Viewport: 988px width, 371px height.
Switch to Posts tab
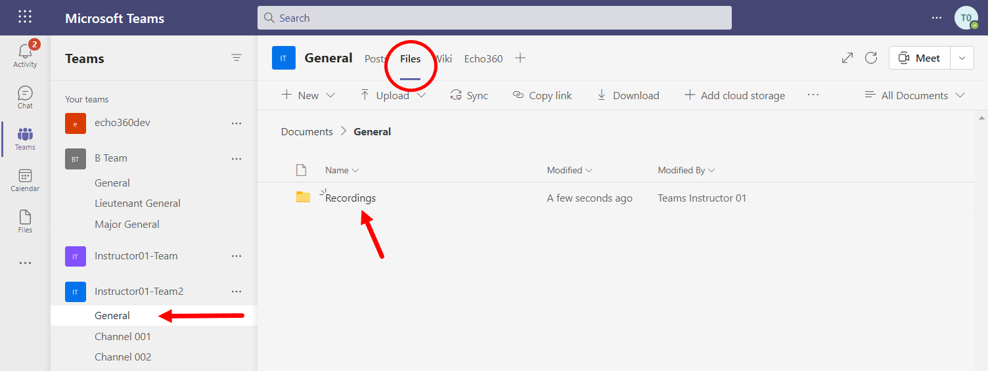click(x=376, y=58)
